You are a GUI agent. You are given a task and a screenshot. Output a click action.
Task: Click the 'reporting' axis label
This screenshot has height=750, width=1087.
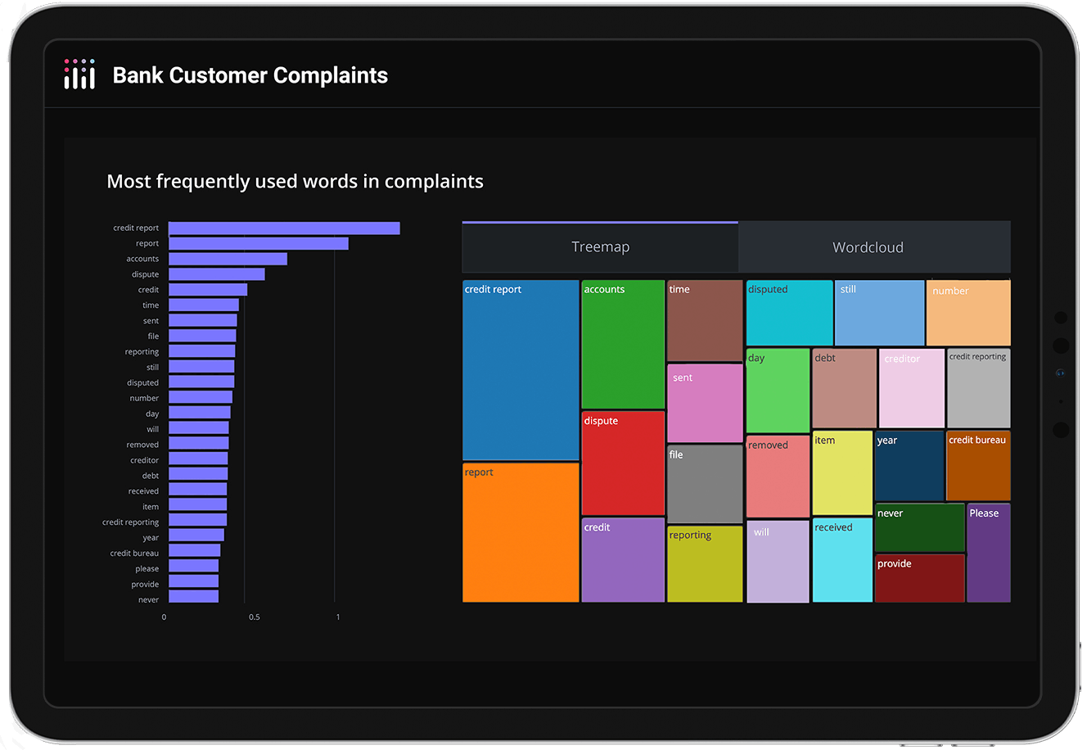point(140,351)
